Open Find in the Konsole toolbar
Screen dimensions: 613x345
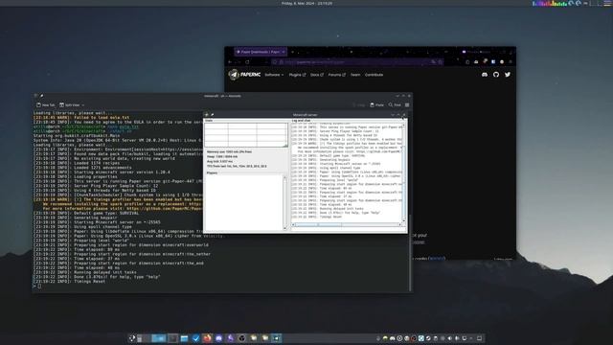(395, 104)
